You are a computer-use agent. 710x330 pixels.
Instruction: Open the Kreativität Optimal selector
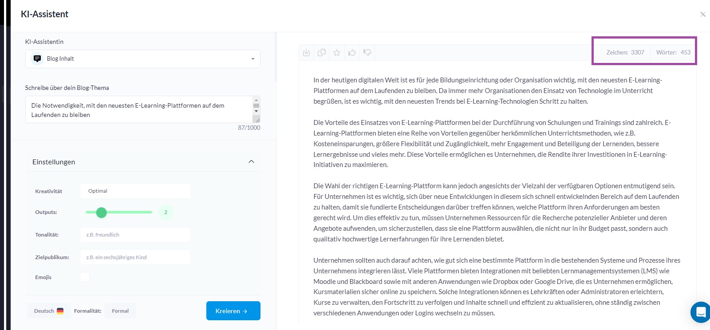click(135, 191)
